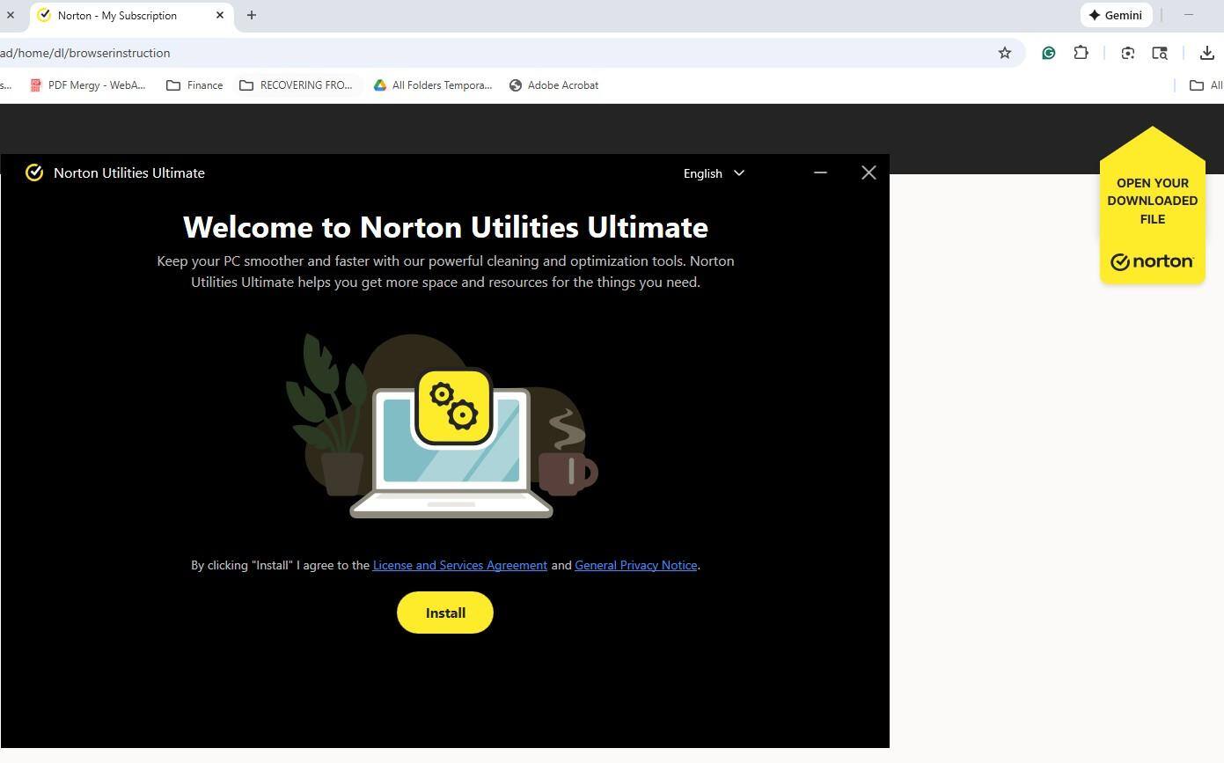
Task: Select the Norton - My Subscription tab
Action: pos(117,15)
